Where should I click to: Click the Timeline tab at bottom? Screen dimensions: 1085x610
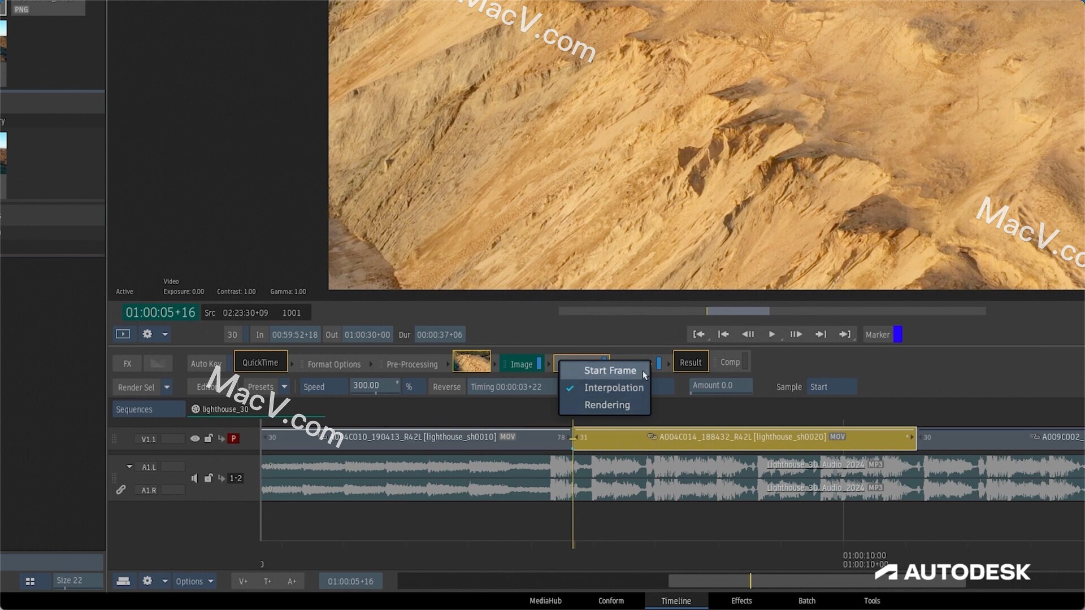pyautogui.click(x=676, y=600)
